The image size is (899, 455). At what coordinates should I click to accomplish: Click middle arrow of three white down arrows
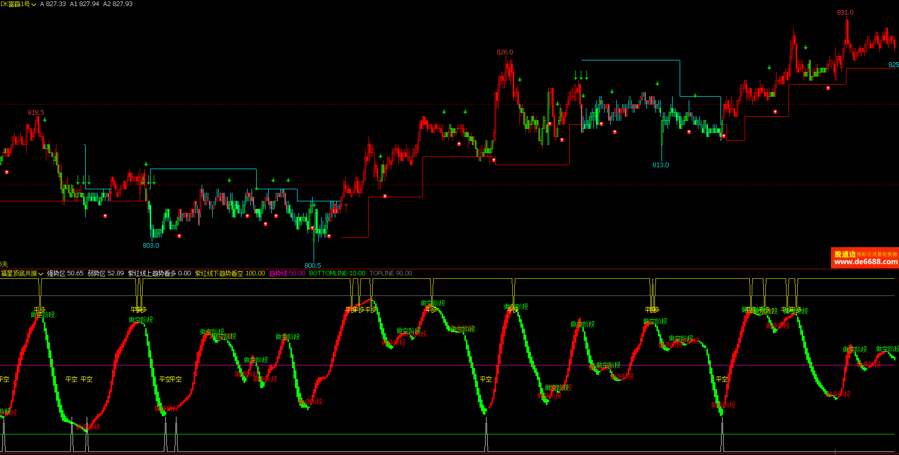point(581,75)
